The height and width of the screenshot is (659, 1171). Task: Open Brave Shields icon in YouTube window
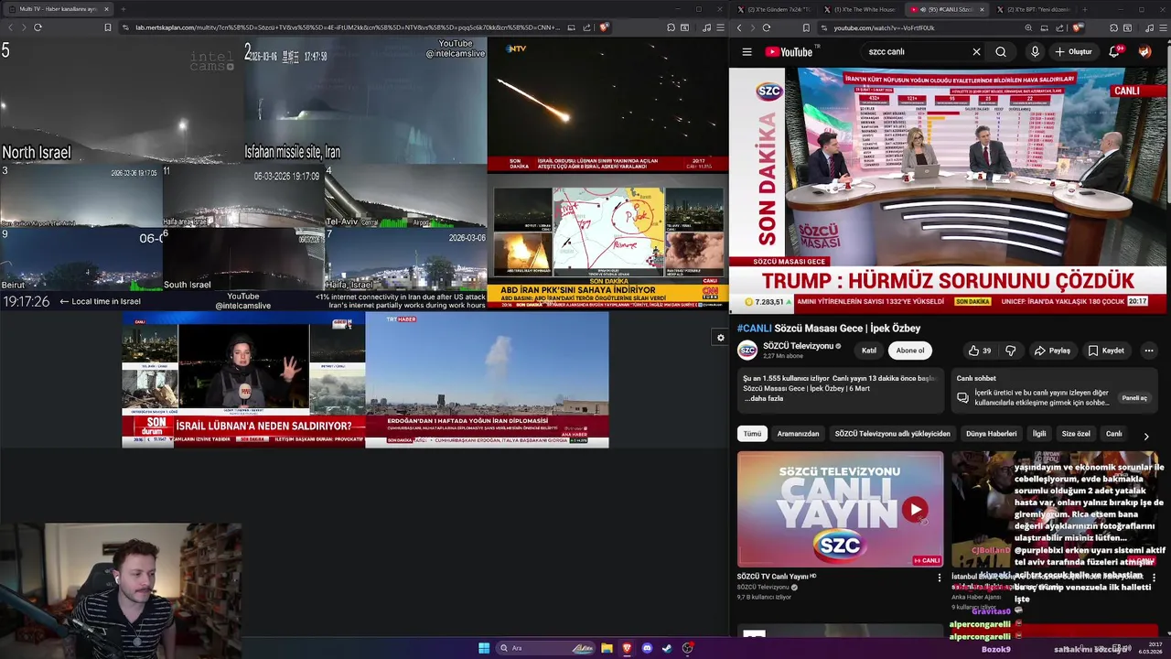(1079, 27)
